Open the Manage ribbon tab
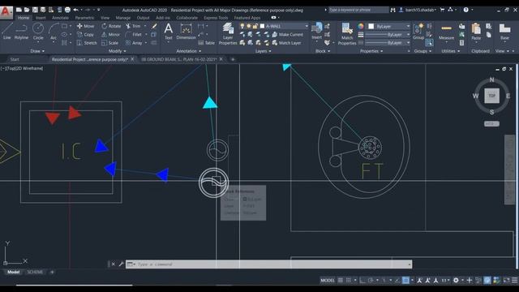Viewport: 519px width, 292px height. [122, 18]
